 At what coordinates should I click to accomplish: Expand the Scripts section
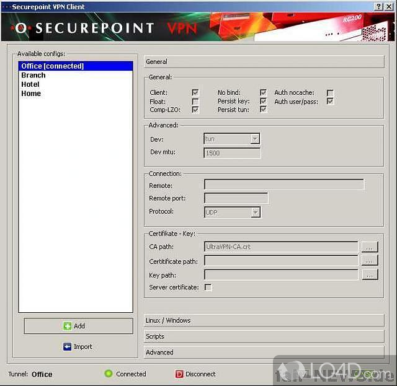coord(264,336)
